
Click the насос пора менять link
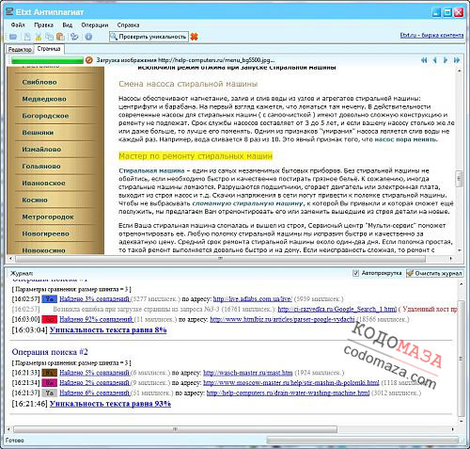[x=406, y=139]
